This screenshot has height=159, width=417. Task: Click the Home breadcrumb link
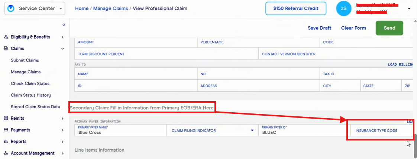pos(82,9)
